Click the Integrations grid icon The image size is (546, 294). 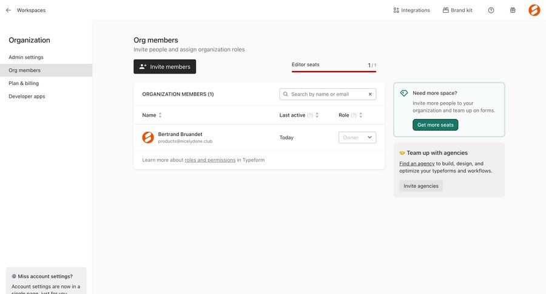pyautogui.click(x=396, y=10)
